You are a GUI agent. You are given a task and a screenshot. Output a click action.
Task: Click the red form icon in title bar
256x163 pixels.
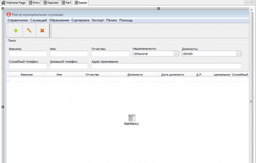click(x=8, y=15)
